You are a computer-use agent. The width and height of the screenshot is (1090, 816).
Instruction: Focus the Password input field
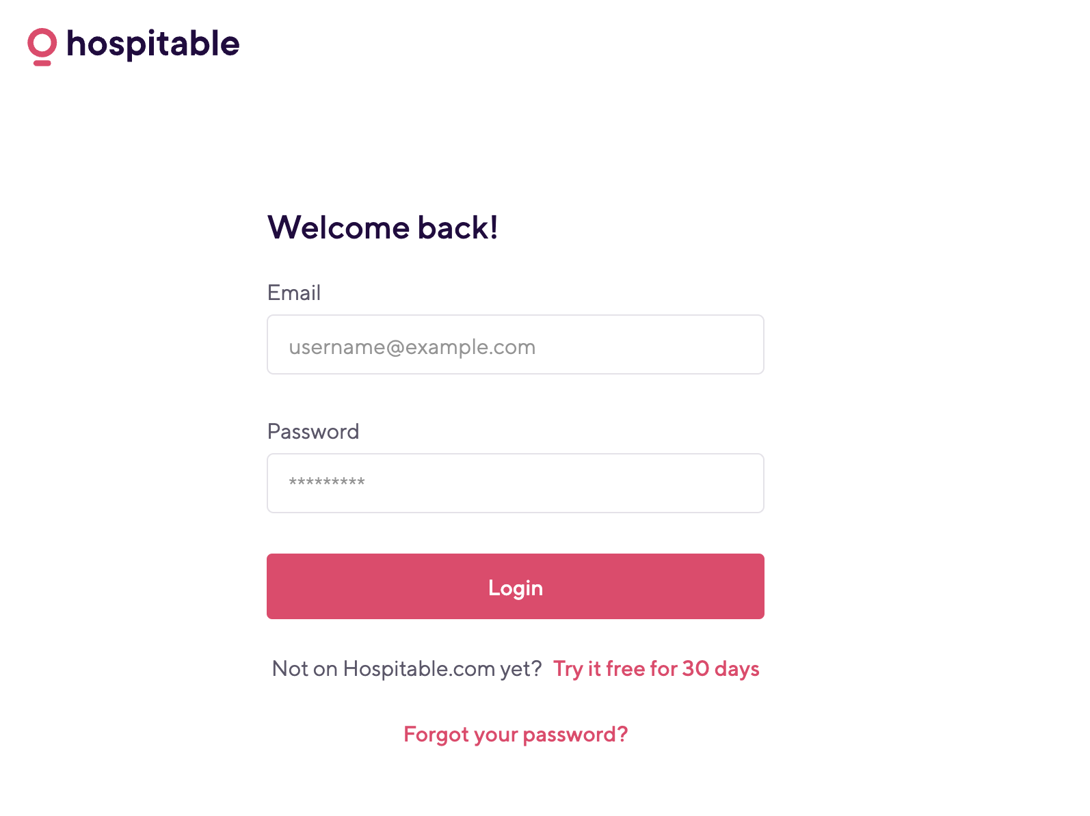pyautogui.click(x=516, y=483)
